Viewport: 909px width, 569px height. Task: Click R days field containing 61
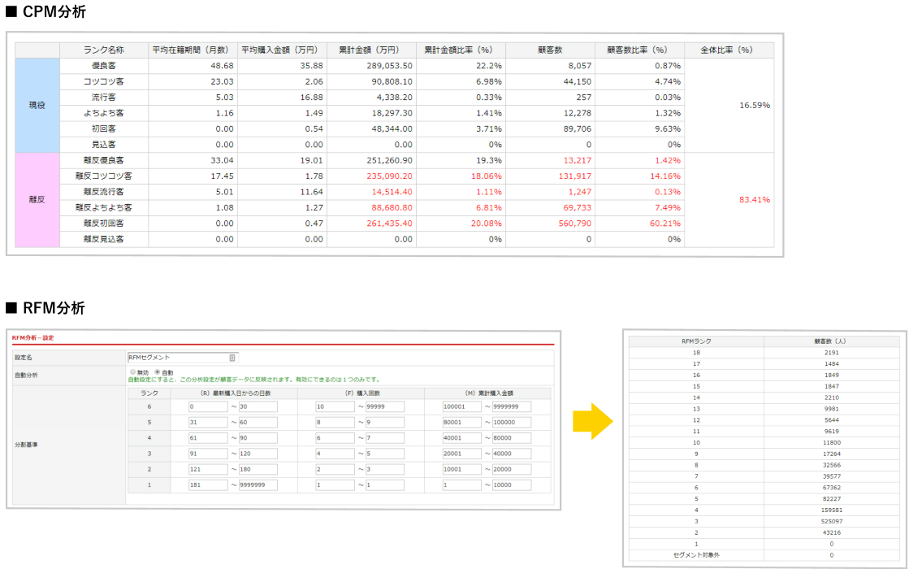click(208, 438)
